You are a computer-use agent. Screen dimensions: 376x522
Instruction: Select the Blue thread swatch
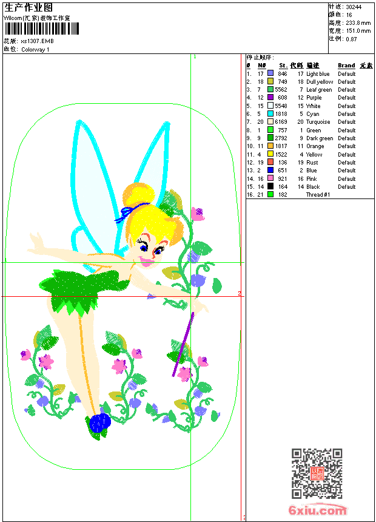270,170
